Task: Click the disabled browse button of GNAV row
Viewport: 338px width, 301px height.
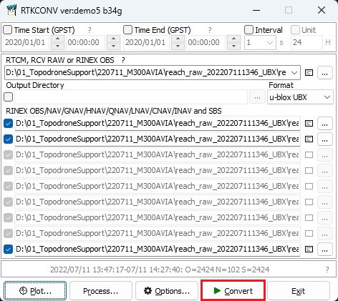Action: [324, 155]
